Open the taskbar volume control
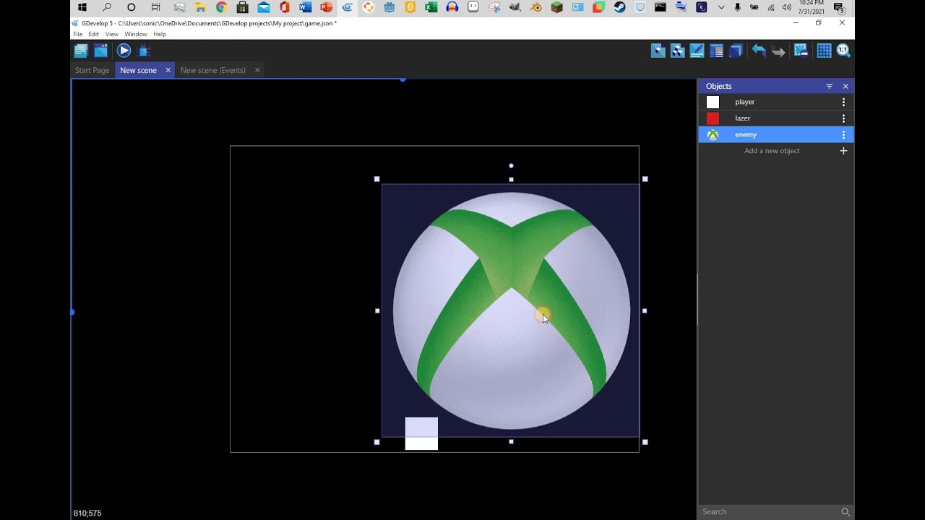Screen dimensions: 925x520 (787, 7)
